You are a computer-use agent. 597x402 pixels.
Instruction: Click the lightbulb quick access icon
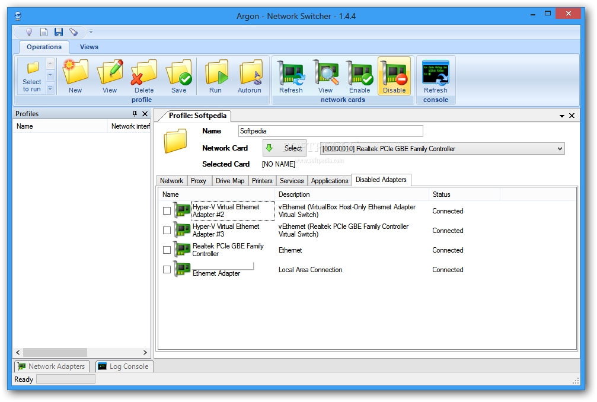coord(28,32)
